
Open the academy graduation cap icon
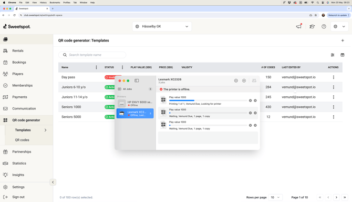312,26
